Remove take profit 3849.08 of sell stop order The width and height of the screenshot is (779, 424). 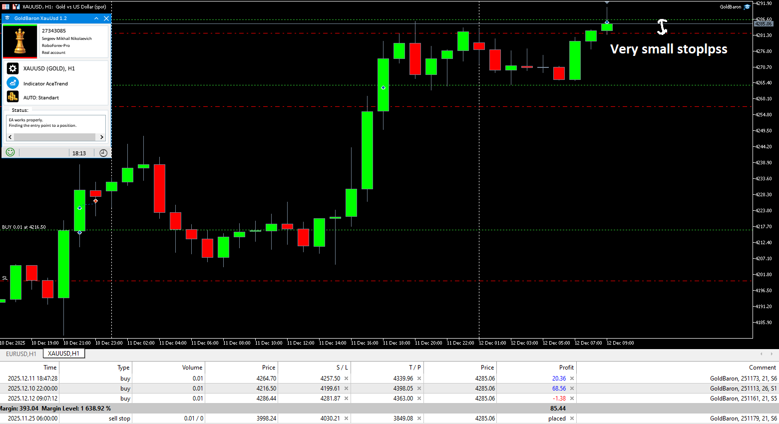419,419
